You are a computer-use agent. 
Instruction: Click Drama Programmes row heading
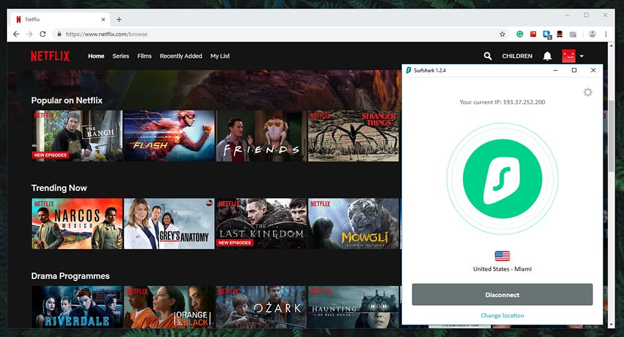[x=71, y=276]
